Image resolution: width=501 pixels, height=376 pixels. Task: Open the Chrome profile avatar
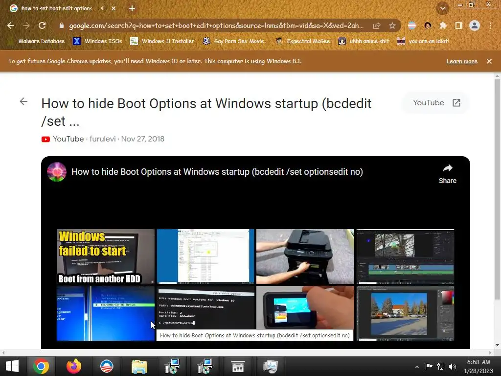(x=475, y=25)
